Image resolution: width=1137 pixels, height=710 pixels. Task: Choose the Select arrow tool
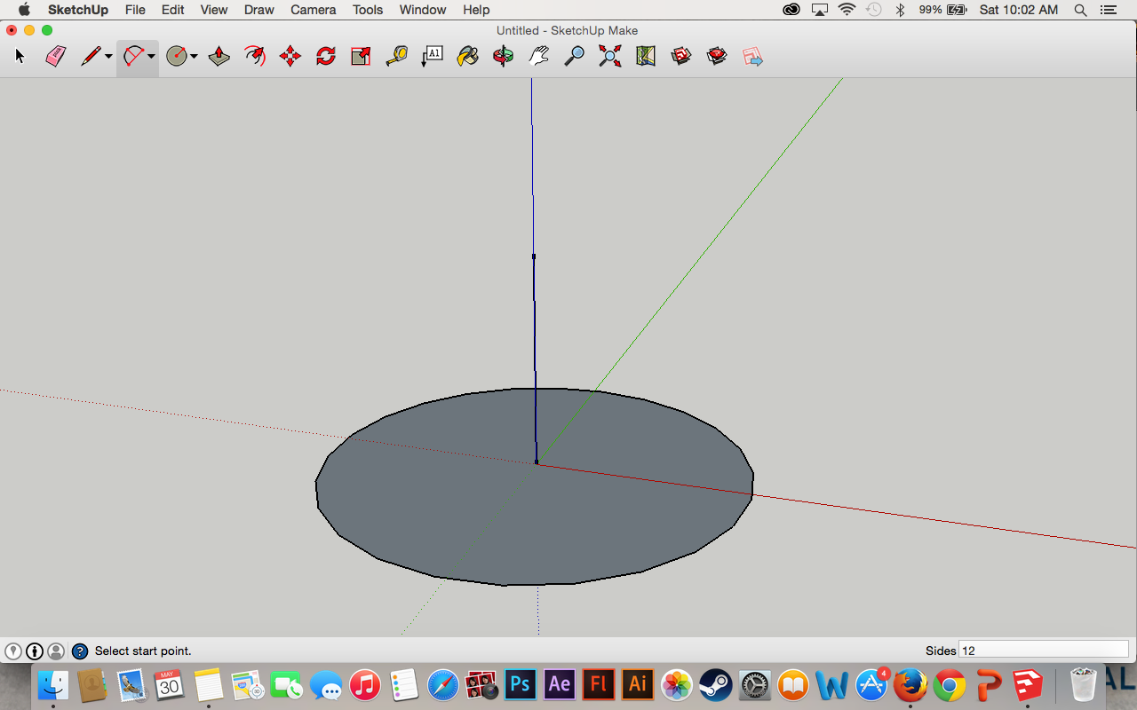coord(19,55)
